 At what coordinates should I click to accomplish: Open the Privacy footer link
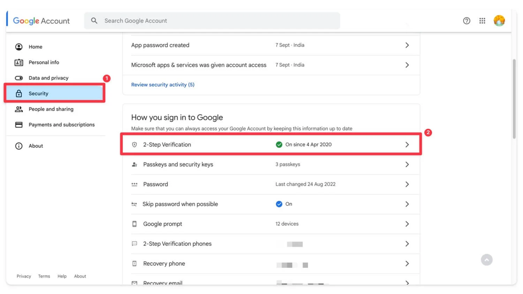coord(24,276)
